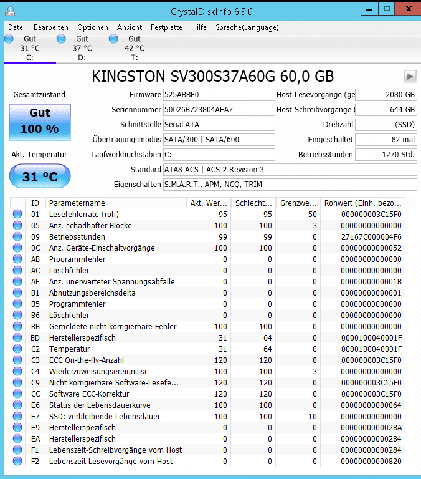421x479 pixels.
Task: Click status orb of Betriebsstunden attribute row
Action: (x=17, y=236)
